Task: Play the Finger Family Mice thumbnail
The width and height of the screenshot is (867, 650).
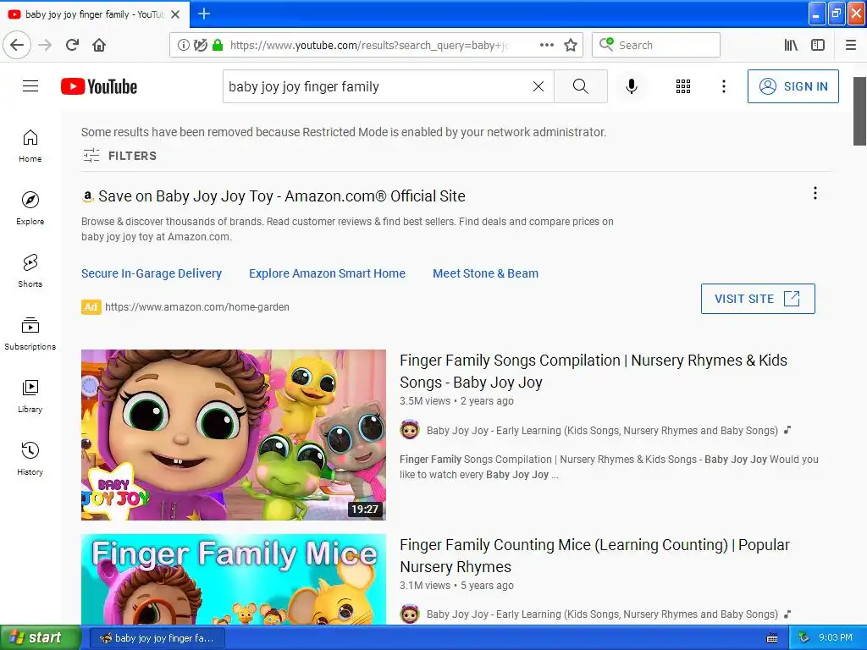Action: pyautogui.click(x=234, y=579)
